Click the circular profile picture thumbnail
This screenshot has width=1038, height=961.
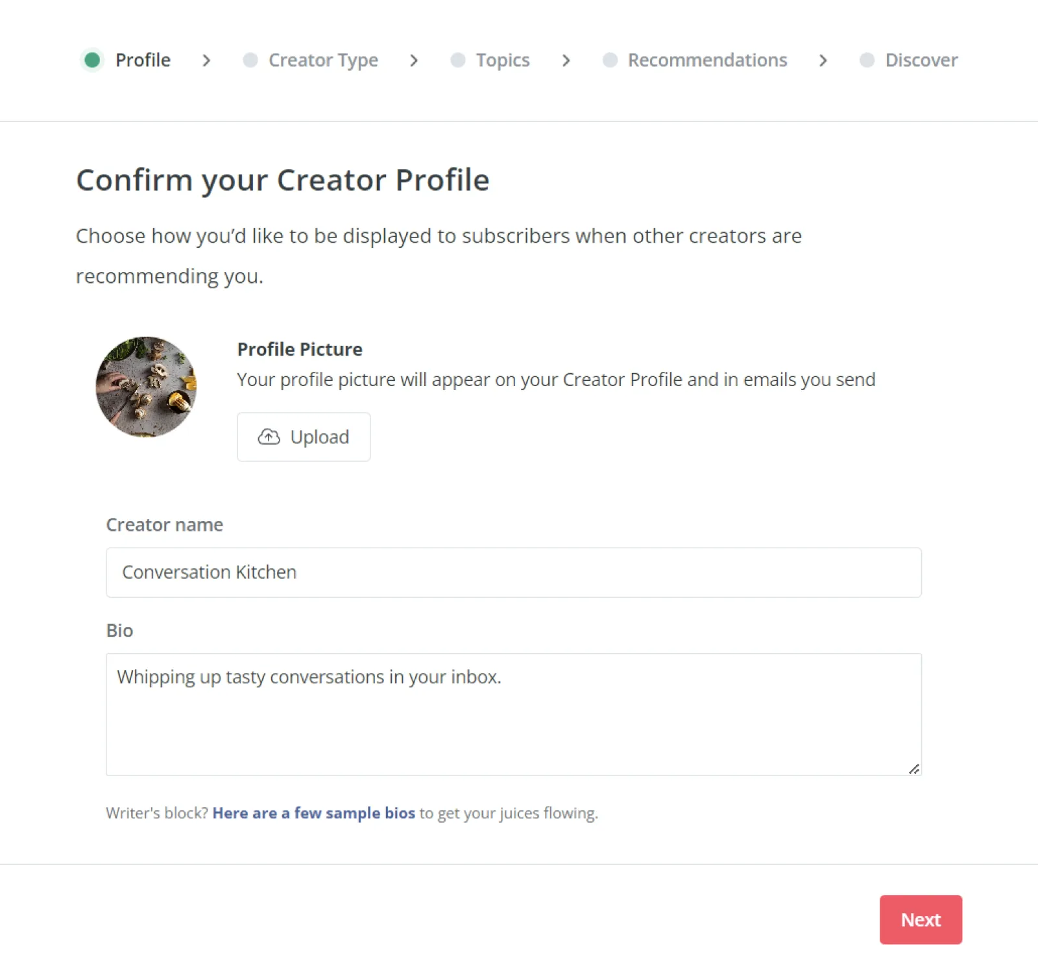click(x=146, y=387)
